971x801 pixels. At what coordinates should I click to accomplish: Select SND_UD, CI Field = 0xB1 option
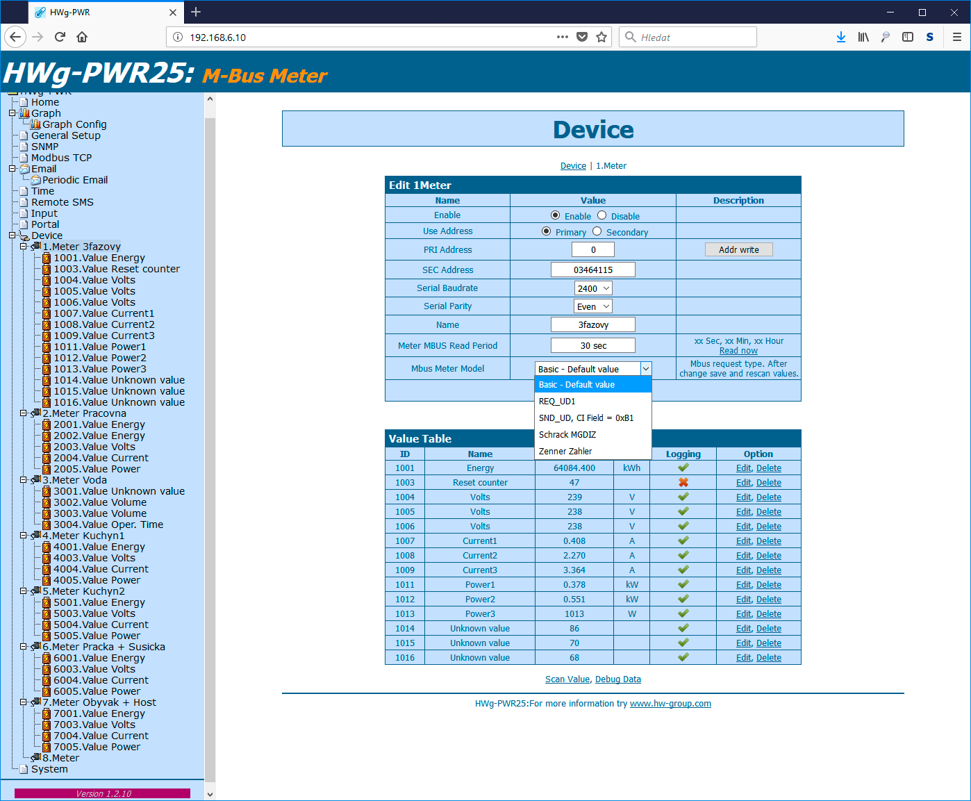click(x=593, y=418)
